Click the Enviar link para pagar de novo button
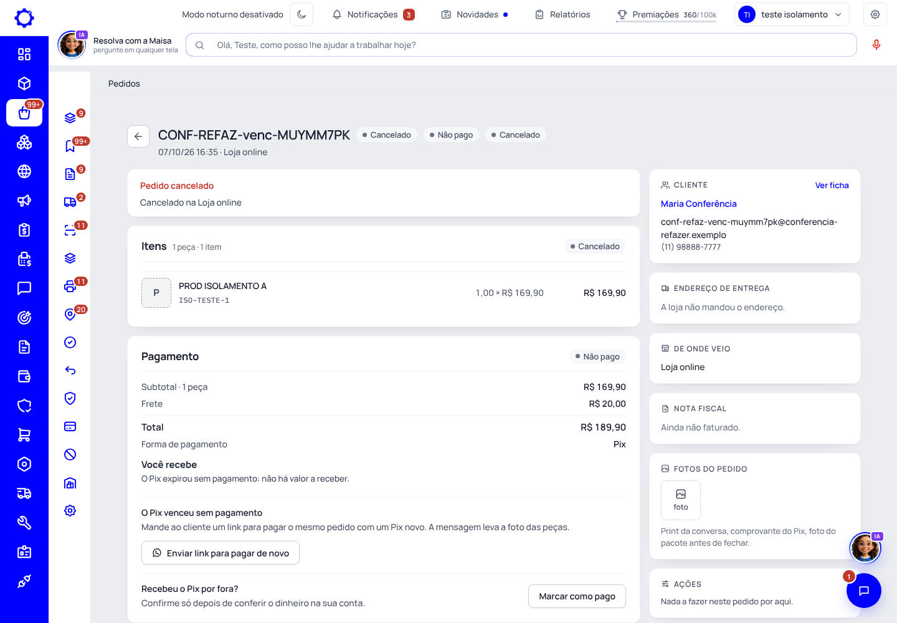 point(221,553)
